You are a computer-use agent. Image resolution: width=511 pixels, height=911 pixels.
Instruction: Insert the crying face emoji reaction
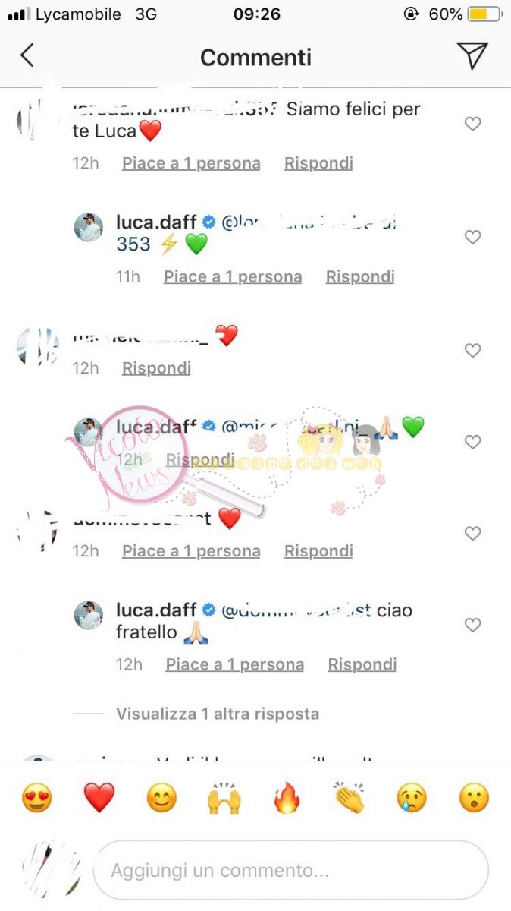click(x=412, y=799)
